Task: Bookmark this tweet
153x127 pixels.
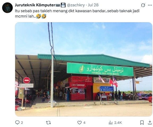Action: (142, 122)
